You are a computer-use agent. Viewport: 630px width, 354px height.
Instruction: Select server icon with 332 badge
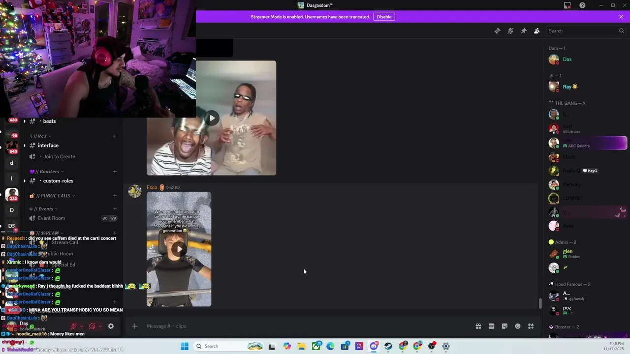pyautogui.click(x=12, y=194)
